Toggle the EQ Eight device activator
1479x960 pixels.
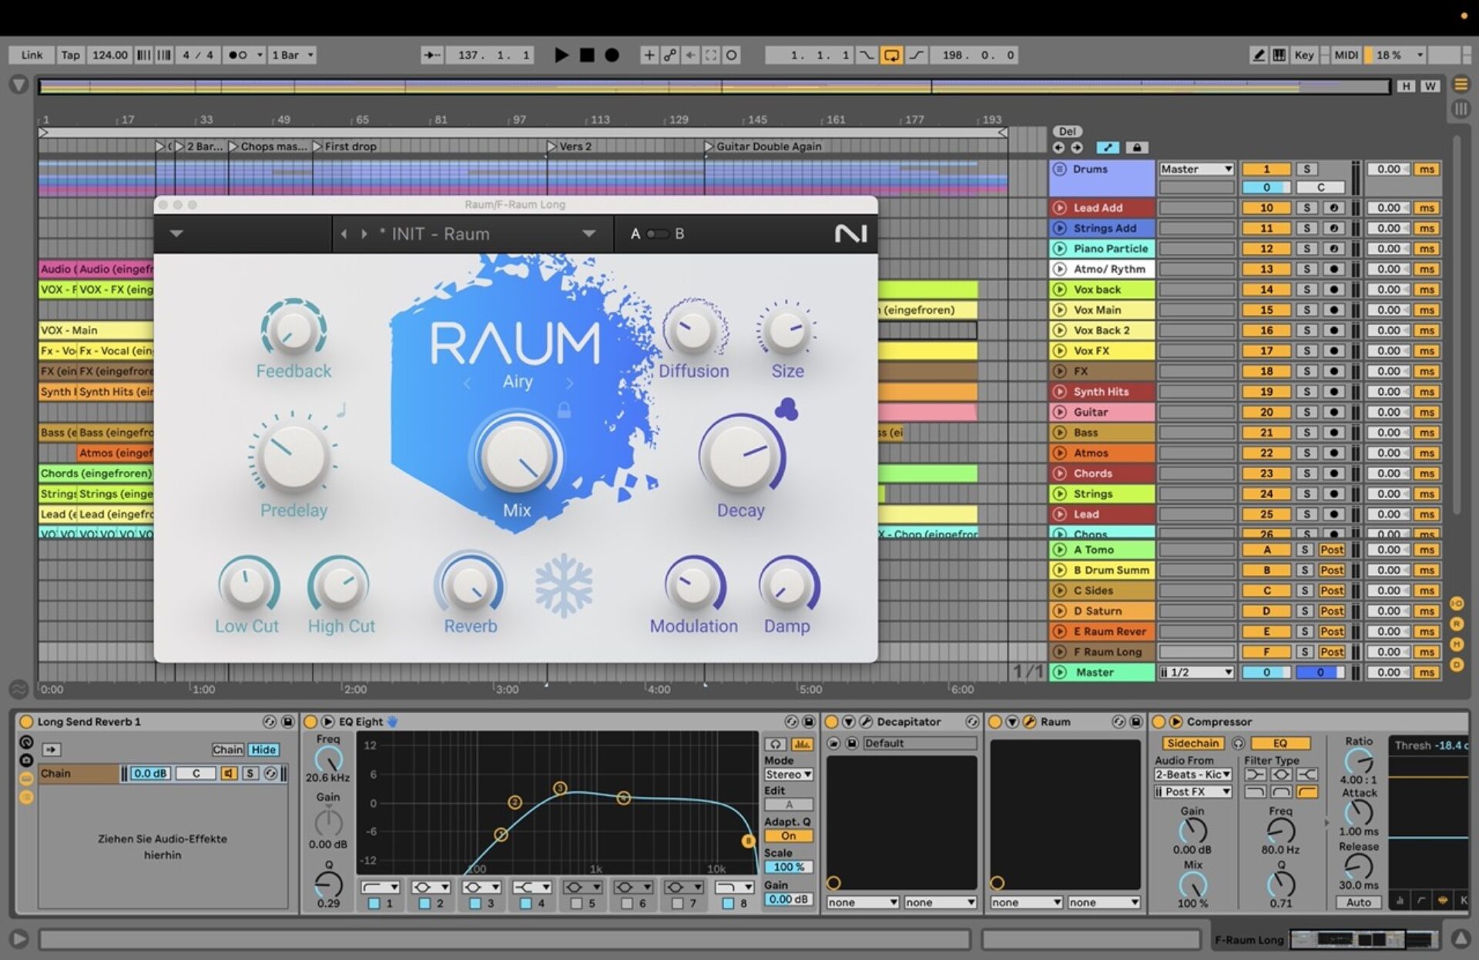click(310, 721)
